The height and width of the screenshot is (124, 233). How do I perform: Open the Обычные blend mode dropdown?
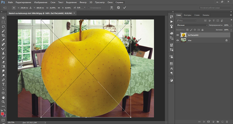tap(192, 25)
